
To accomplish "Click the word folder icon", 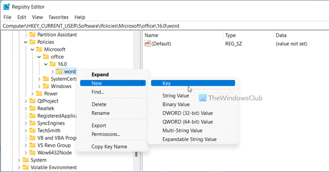I will click(59, 72).
